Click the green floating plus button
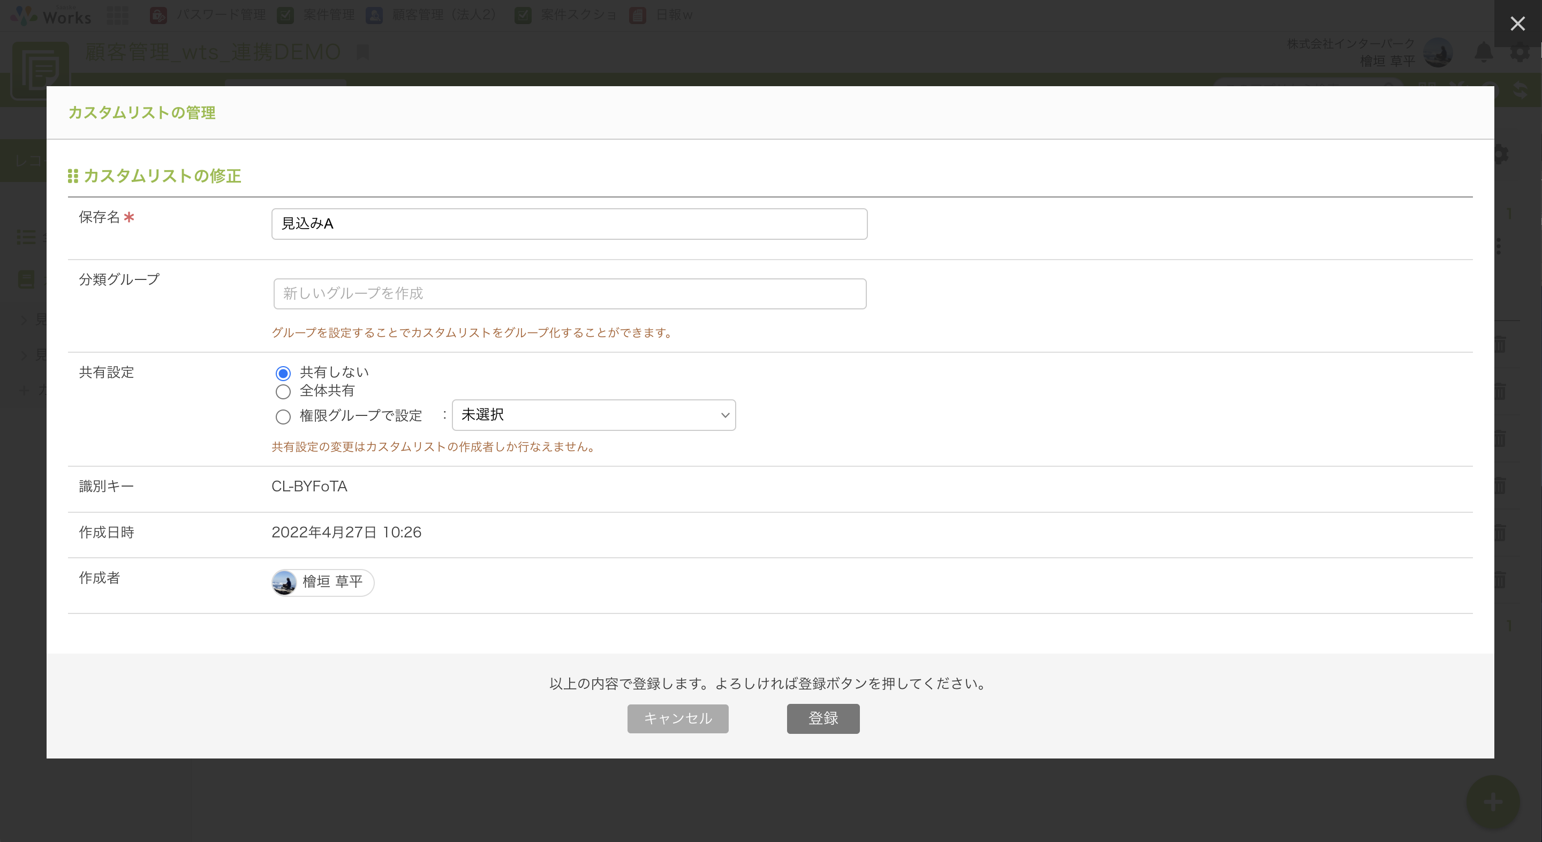The height and width of the screenshot is (842, 1542). point(1493,802)
